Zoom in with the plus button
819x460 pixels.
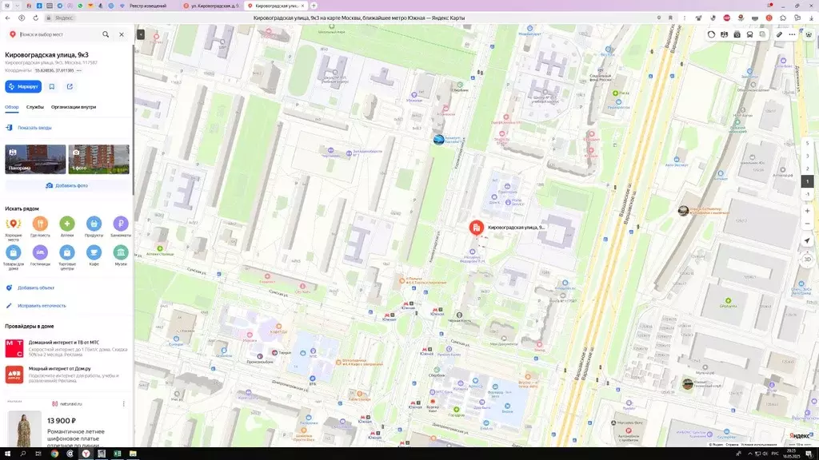(808, 211)
